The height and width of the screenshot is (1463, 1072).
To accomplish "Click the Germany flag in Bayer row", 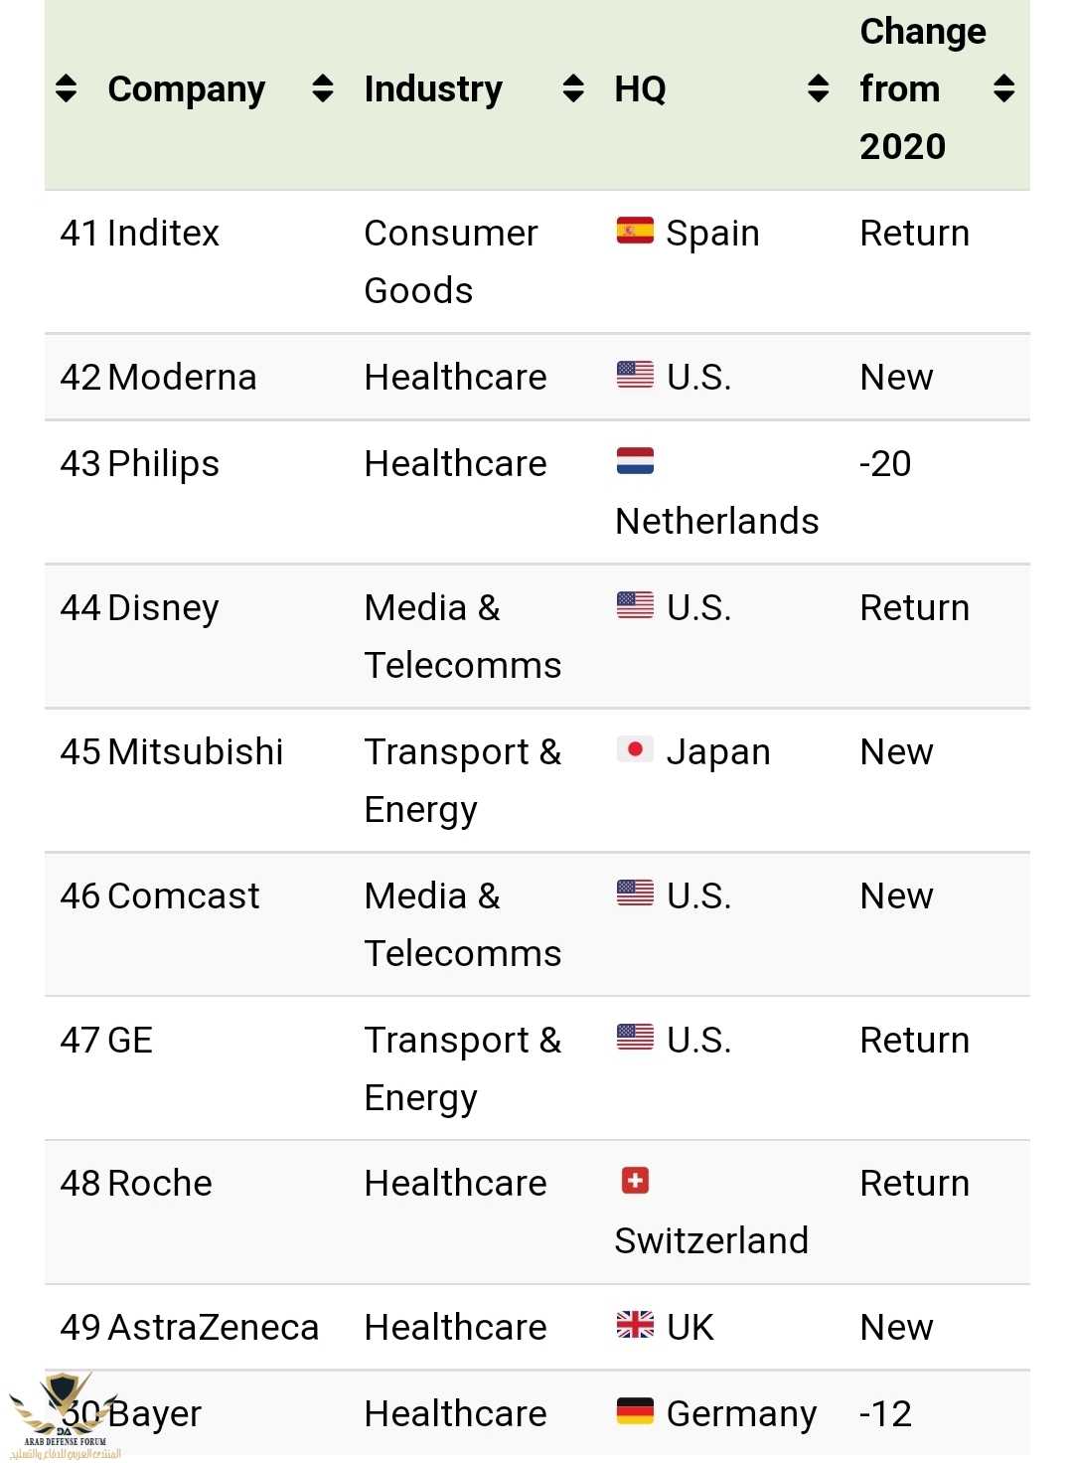I will tap(635, 1411).
